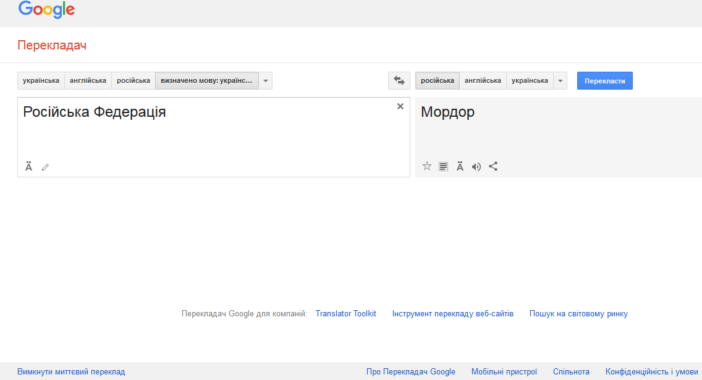
Task: Swap source and target languages
Action: coord(399,80)
